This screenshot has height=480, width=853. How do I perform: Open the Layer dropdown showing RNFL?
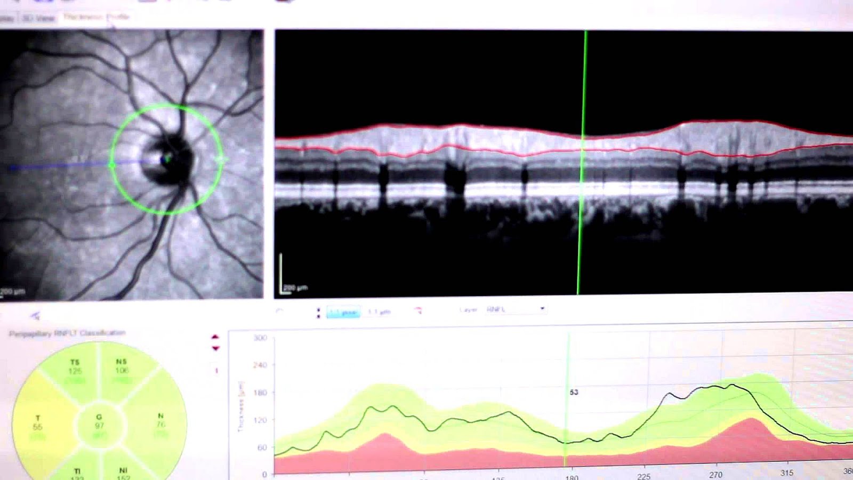coord(516,309)
